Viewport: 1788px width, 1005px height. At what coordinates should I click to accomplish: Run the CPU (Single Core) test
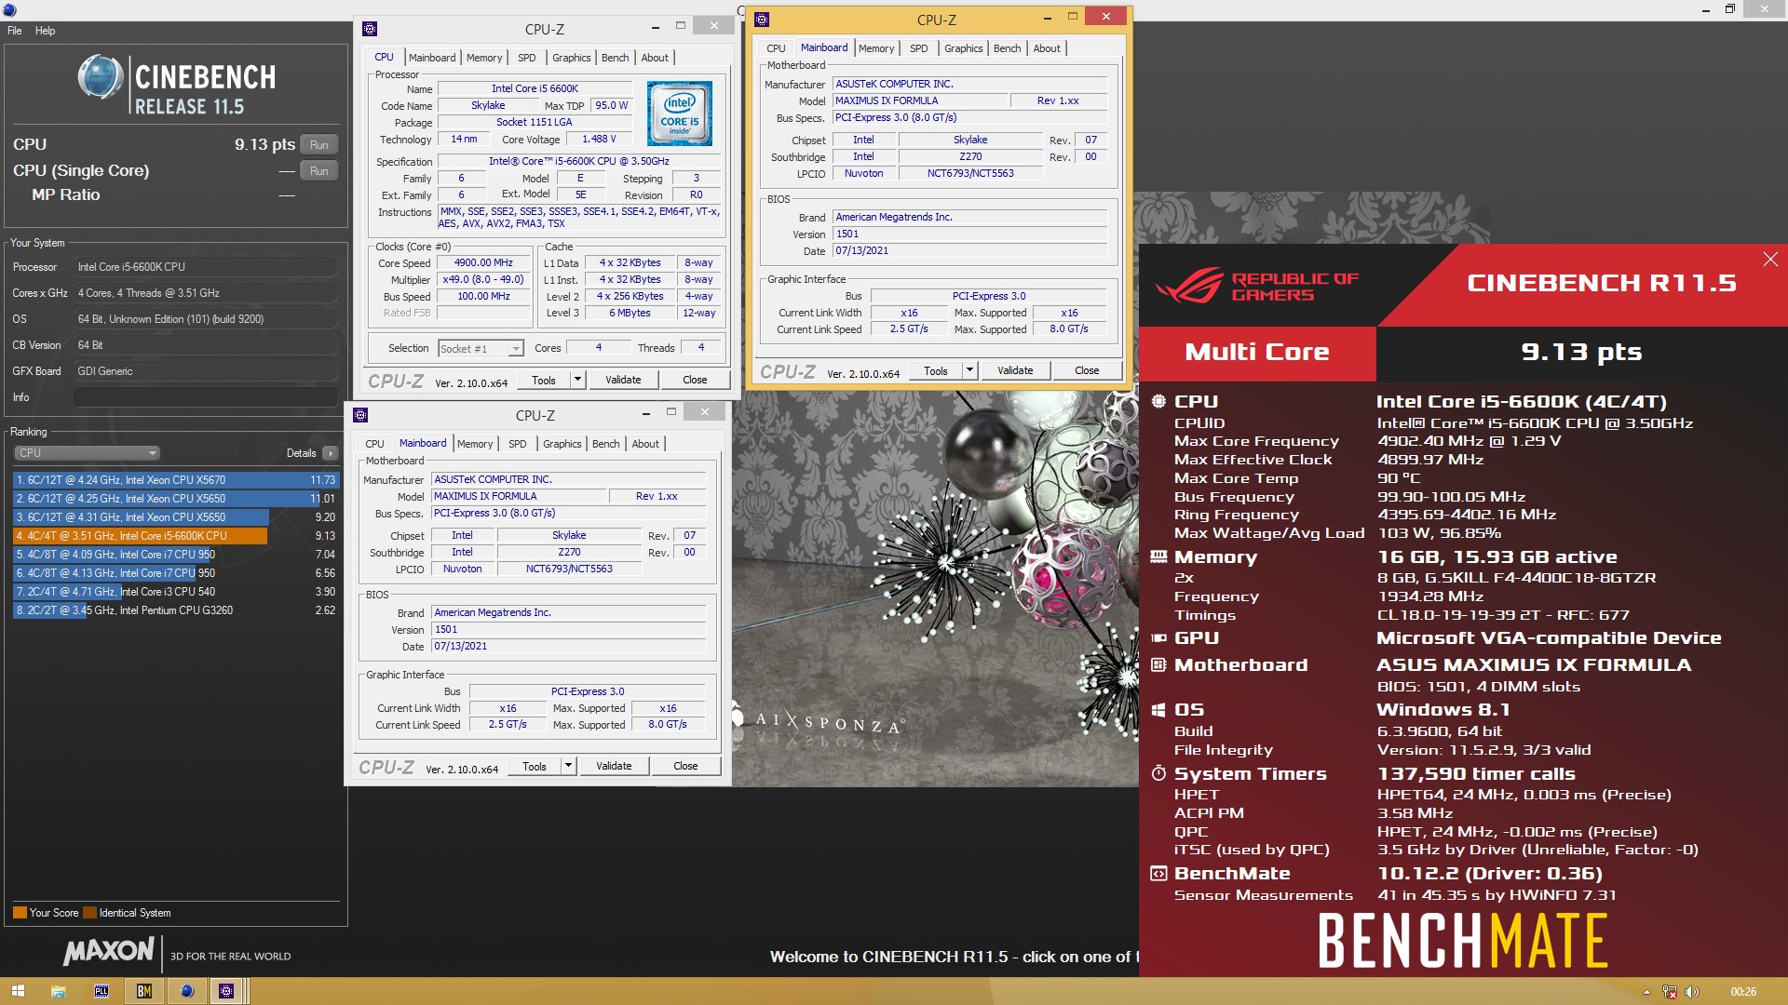tap(318, 170)
